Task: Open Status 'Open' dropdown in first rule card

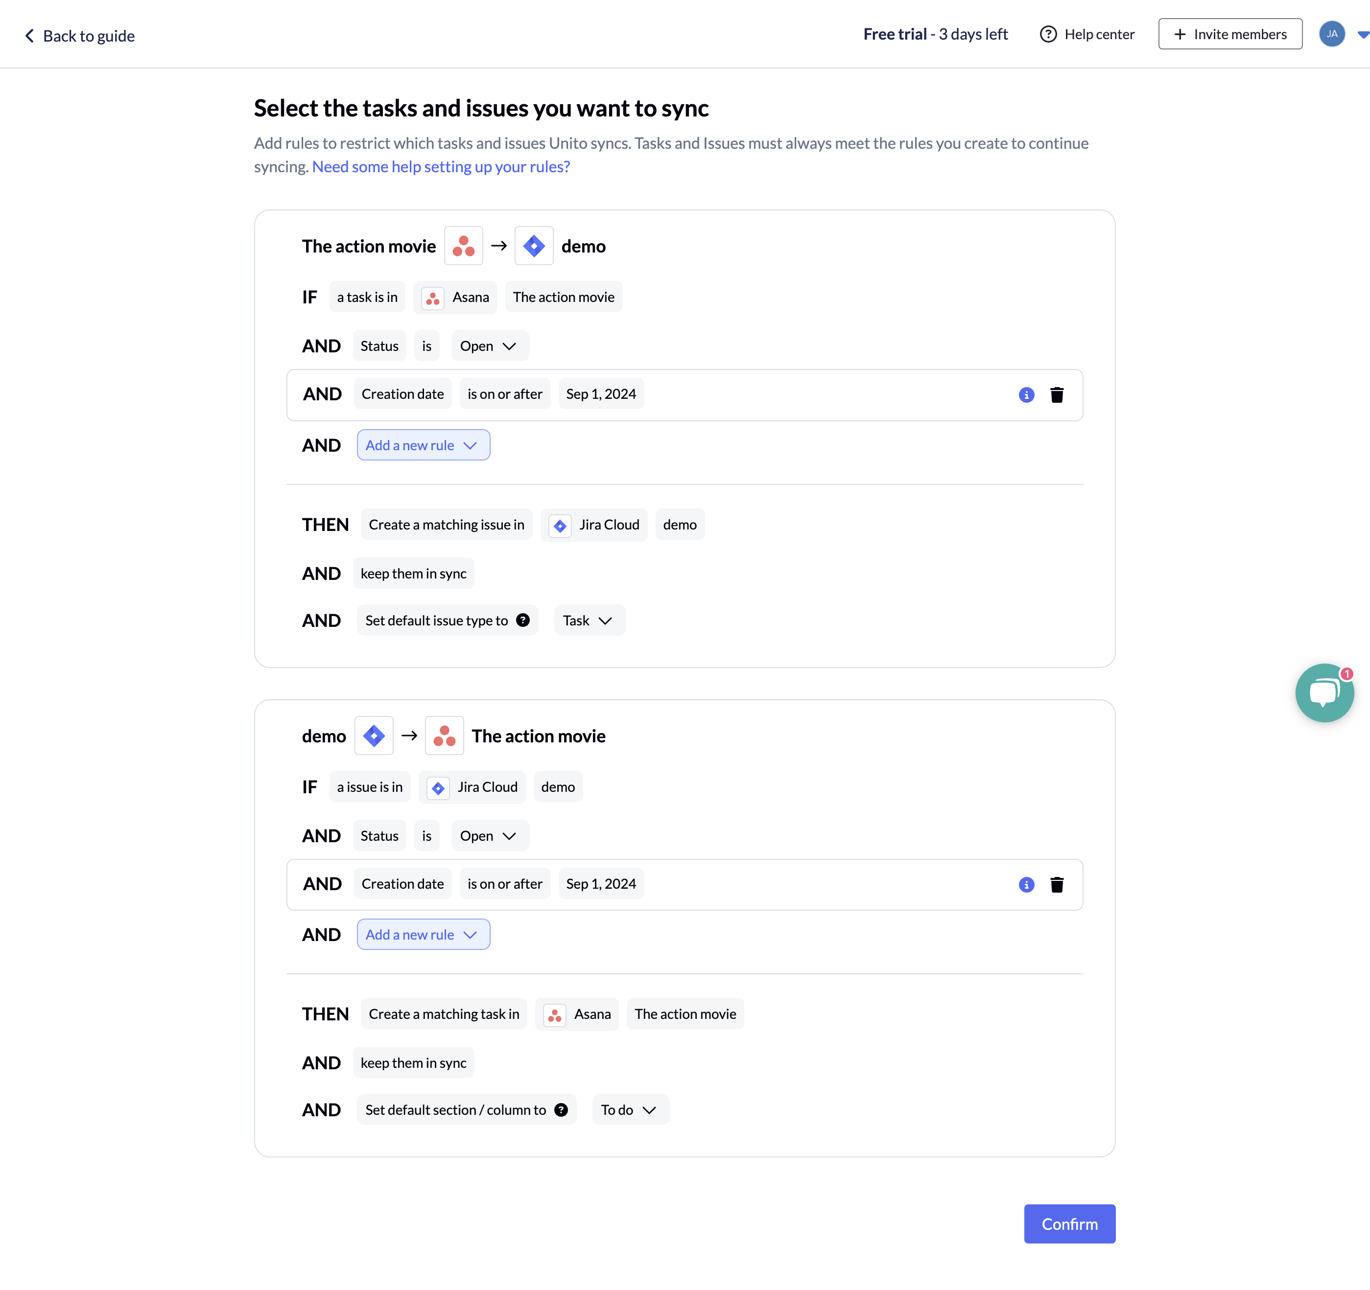Action: pyautogui.click(x=489, y=346)
